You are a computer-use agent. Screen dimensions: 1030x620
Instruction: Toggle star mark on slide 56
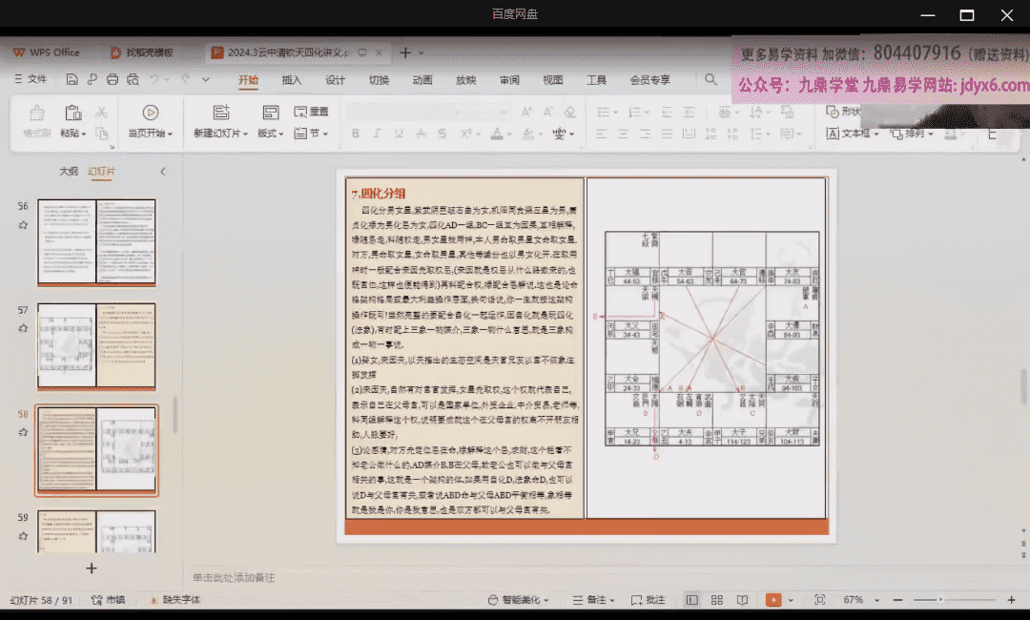pos(23,225)
